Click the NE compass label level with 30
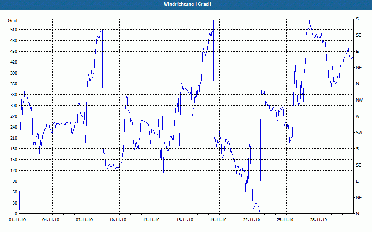Screen dimensions: 372x232 click(x=359, y=198)
